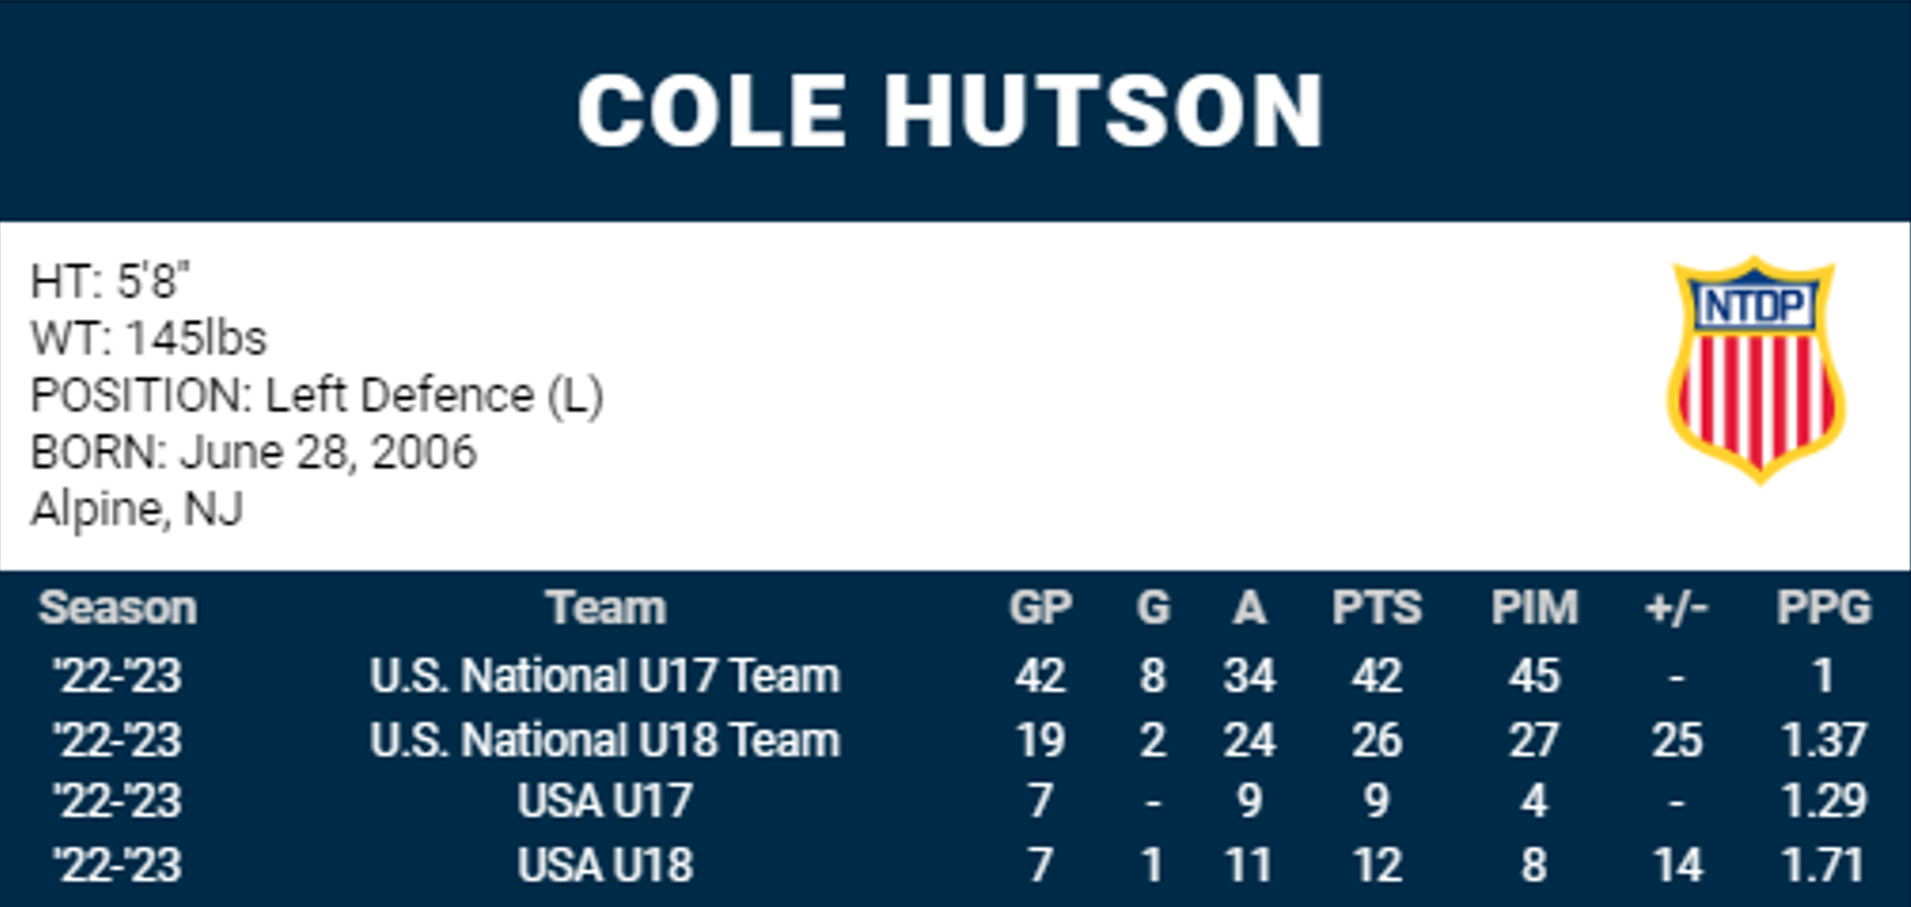Click the NTDP shield logo
This screenshot has width=1911, height=907.
pyautogui.click(x=1755, y=369)
